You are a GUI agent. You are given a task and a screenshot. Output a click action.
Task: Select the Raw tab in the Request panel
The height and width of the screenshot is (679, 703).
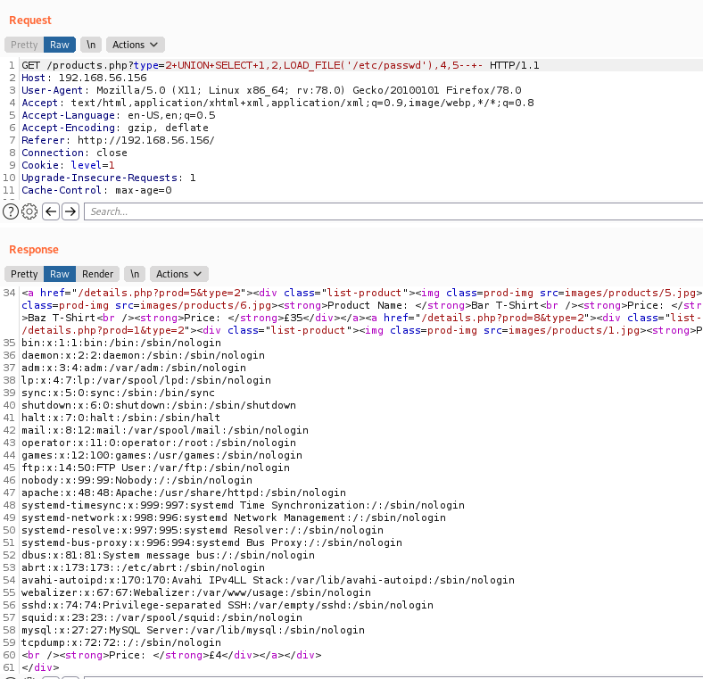point(60,45)
